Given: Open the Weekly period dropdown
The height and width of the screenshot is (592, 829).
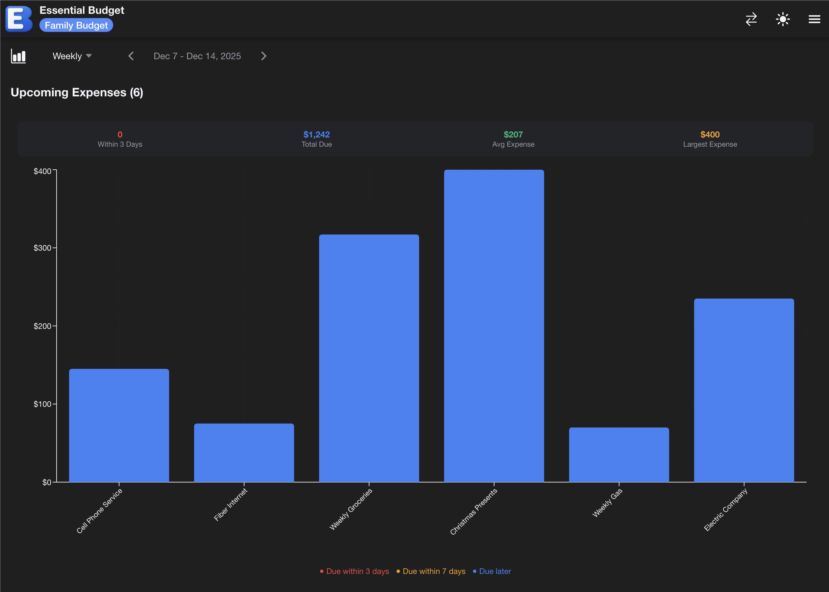Looking at the screenshot, I should coord(72,56).
